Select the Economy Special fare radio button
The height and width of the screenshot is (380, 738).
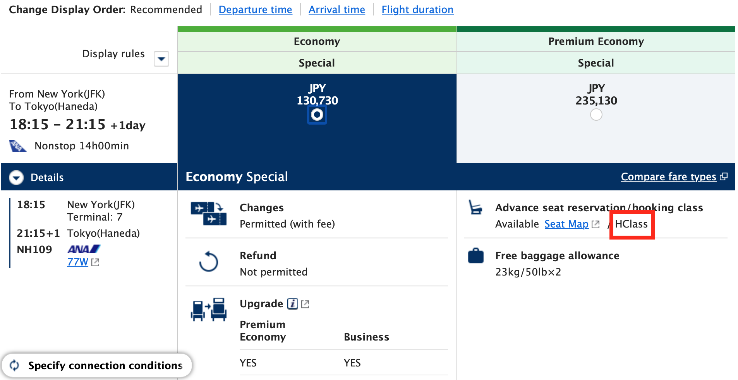click(x=317, y=115)
